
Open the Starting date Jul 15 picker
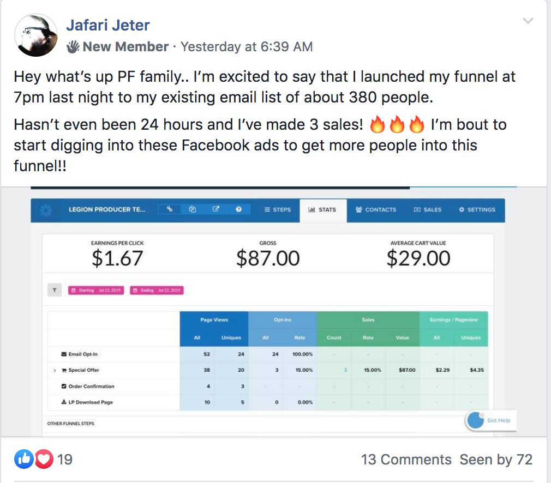tap(96, 290)
